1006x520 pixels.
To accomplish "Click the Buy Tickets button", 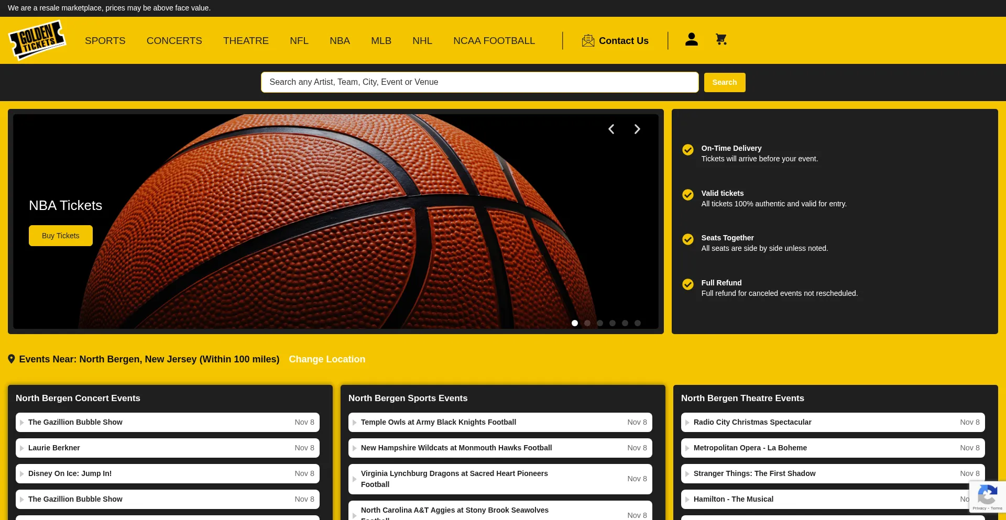I will coord(61,236).
